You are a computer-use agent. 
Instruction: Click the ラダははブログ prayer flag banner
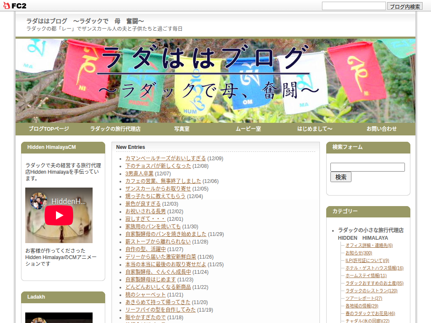[x=215, y=81]
